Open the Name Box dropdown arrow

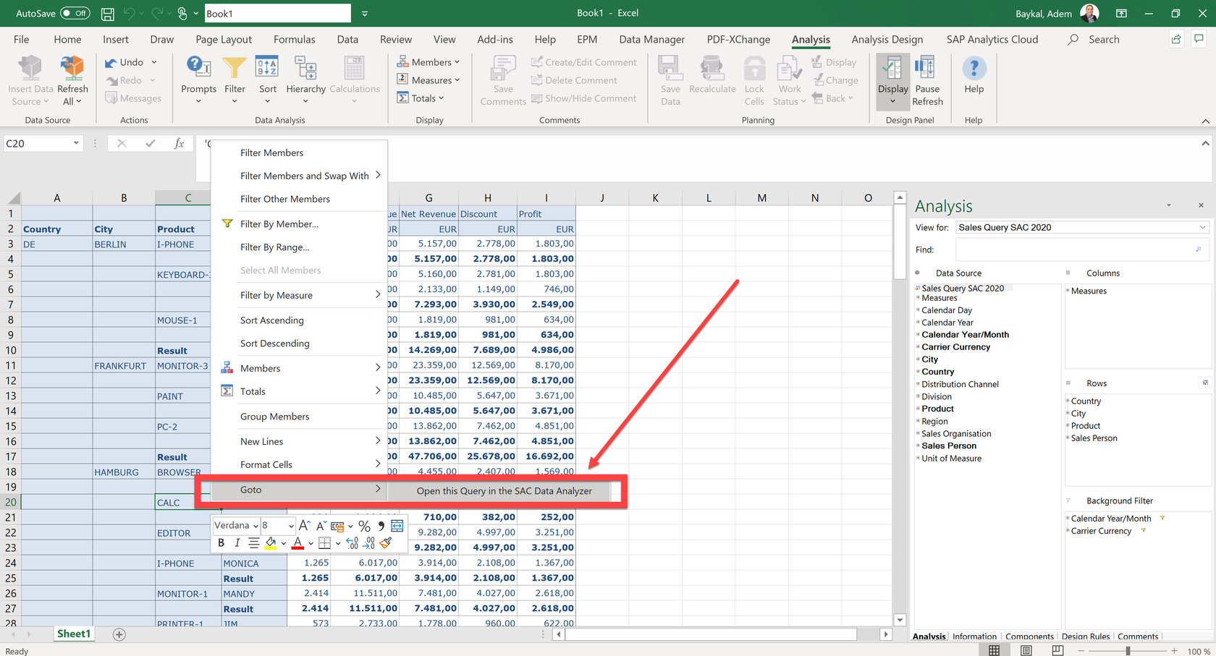click(76, 143)
